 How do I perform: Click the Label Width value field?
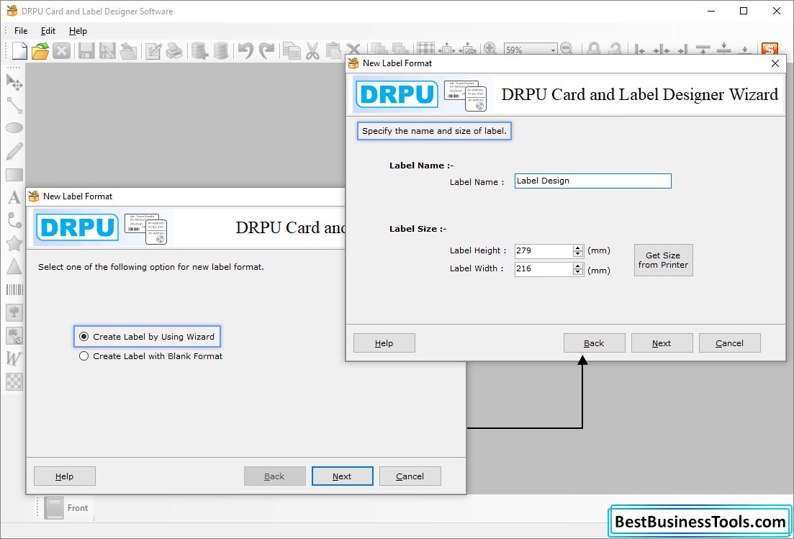click(543, 269)
